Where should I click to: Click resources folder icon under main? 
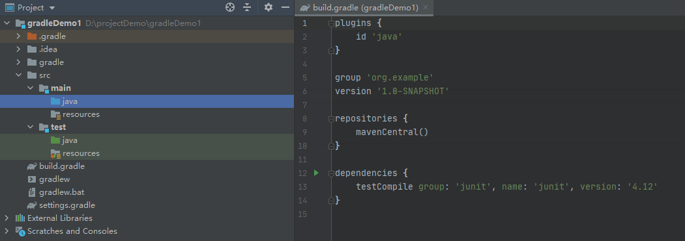click(x=55, y=114)
